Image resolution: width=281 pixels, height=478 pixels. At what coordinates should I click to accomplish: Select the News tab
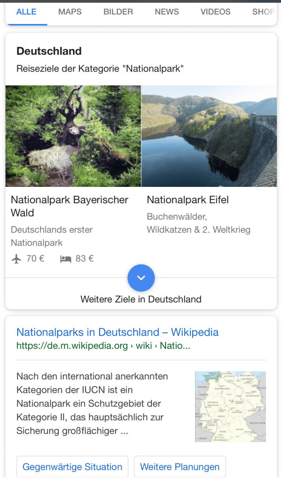point(167,12)
